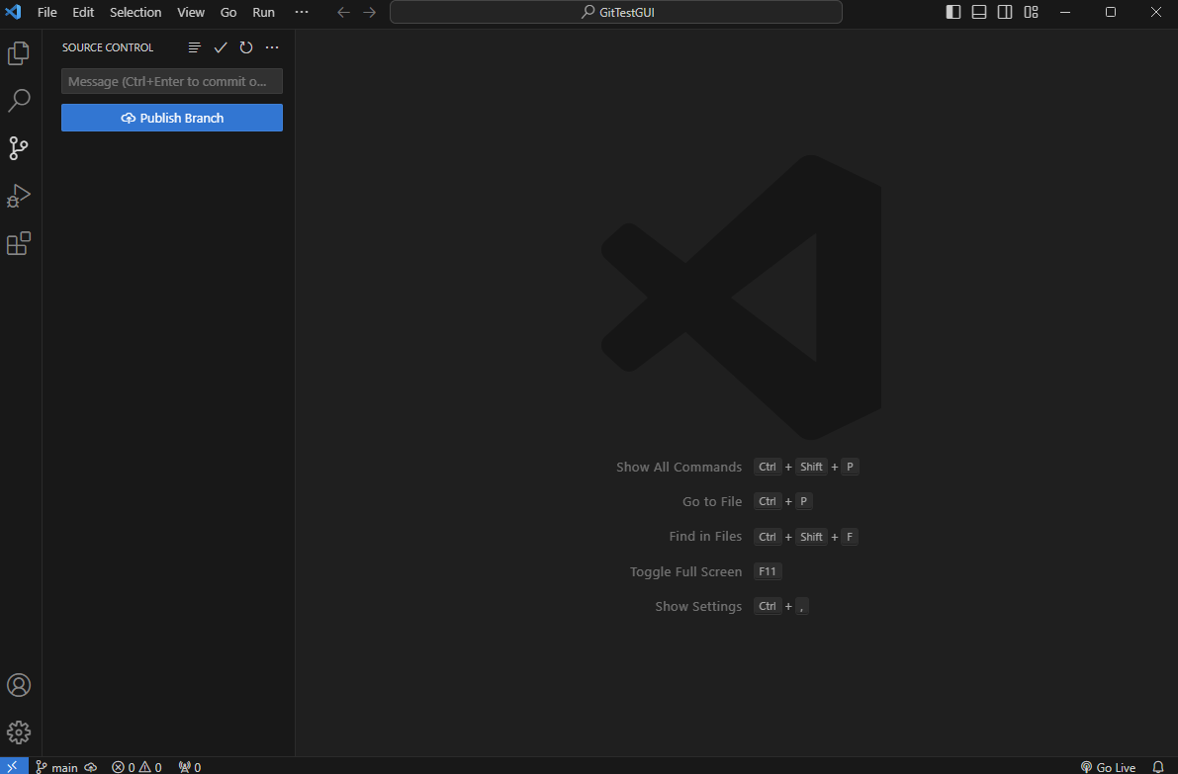Click the ports forwarded status item
Viewport: 1178px width, 774px height.
tap(190, 767)
